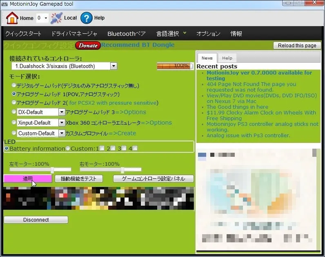The height and width of the screenshot is (257, 325).
Task: Open the 情報 menu
Action: click(x=236, y=33)
